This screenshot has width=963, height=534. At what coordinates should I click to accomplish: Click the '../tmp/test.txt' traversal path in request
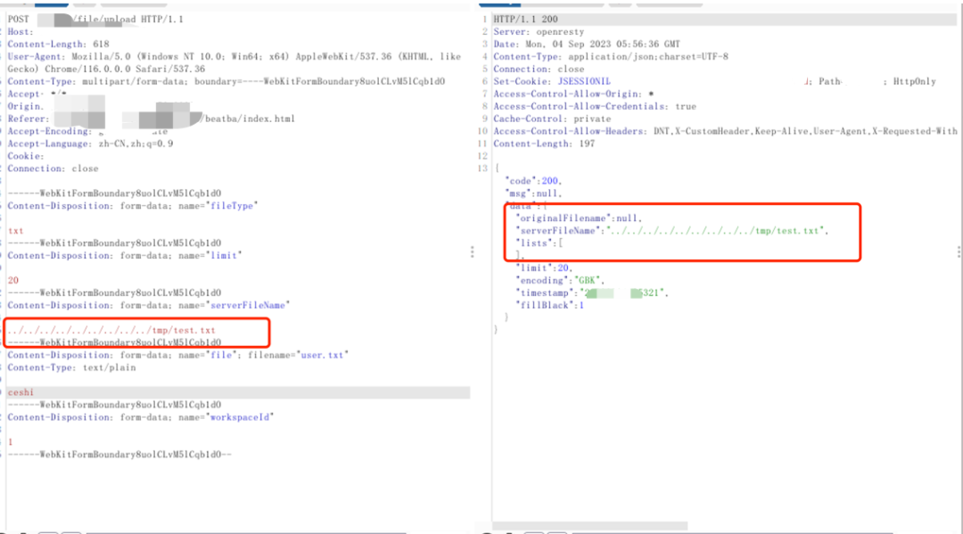click(111, 330)
